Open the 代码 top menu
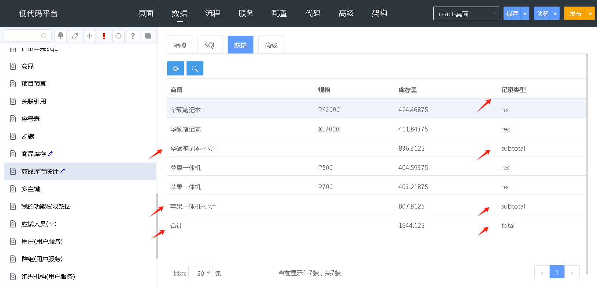This screenshot has height=287, width=597. coord(313,13)
